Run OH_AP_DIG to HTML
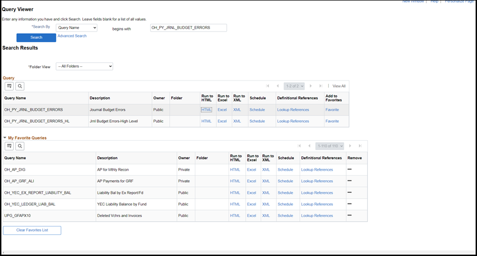 coord(235,170)
